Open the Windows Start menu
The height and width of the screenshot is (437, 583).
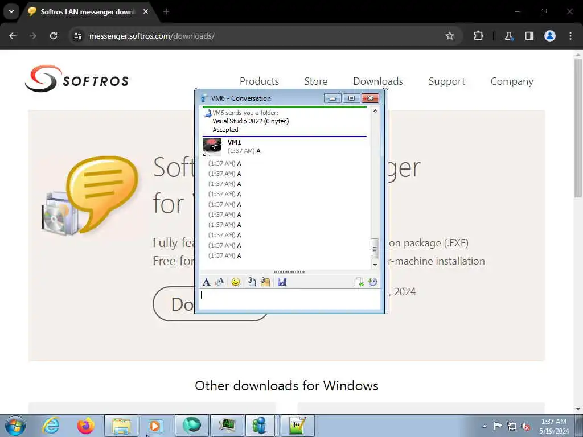tap(15, 426)
